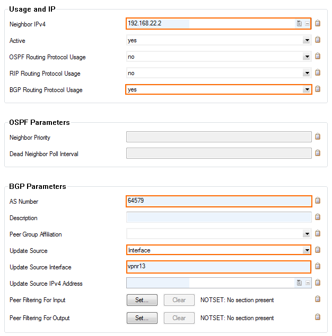Click clipboard icon beside Update Source dropdown
The height and width of the screenshot is (336, 332).
[318, 250]
